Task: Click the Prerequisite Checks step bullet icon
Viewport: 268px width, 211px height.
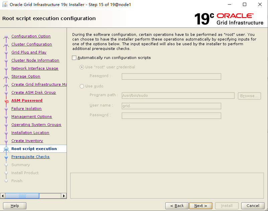Action: click(6, 157)
